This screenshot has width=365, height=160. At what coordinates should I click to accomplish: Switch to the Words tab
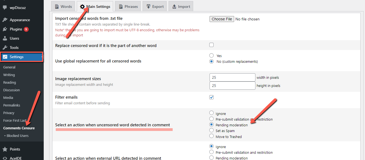[63, 7]
